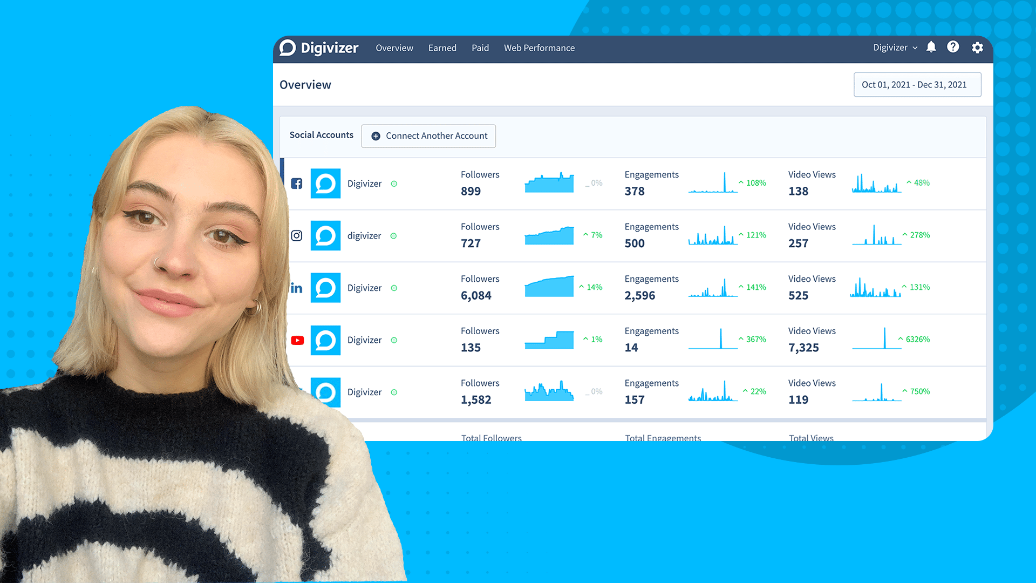Click LinkedIn followers value 6,084
Screen dimensions: 1036x583
(x=476, y=296)
